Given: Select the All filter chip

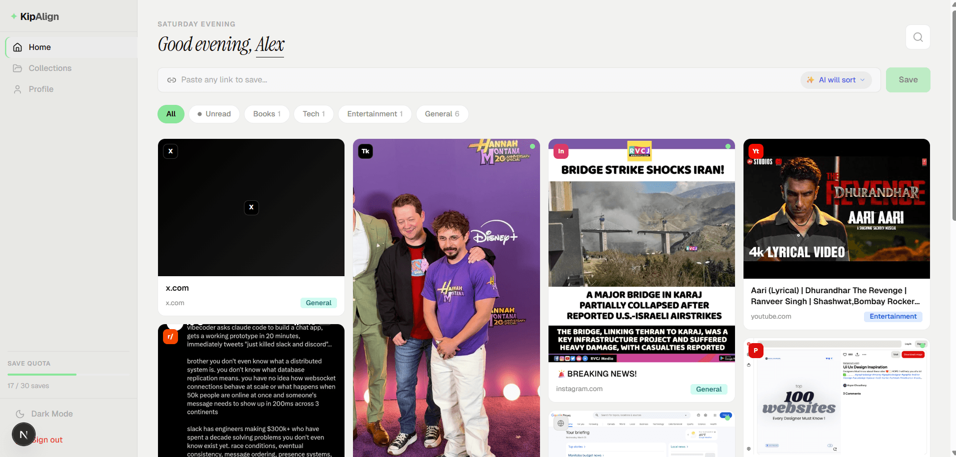Looking at the screenshot, I should coord(171,114).
